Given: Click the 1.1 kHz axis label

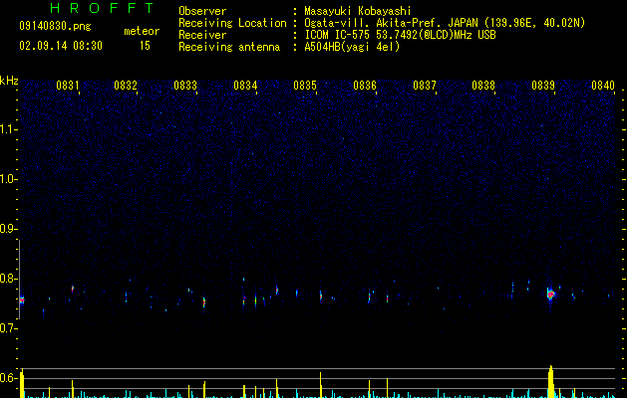Looking at the screenshot, I should point(8,129).
